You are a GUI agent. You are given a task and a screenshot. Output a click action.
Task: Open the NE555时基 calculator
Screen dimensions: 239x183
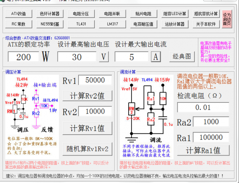pos(50,24)
